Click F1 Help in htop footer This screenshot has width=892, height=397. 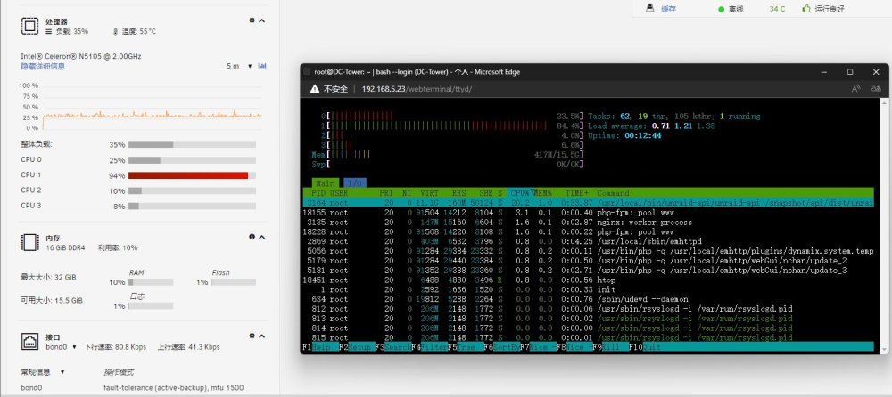(x=321, y=346)
